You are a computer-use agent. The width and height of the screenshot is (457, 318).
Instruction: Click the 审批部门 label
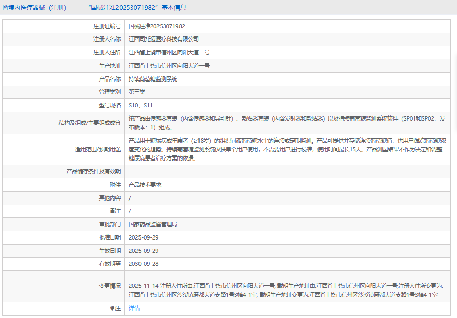point(110,224)
